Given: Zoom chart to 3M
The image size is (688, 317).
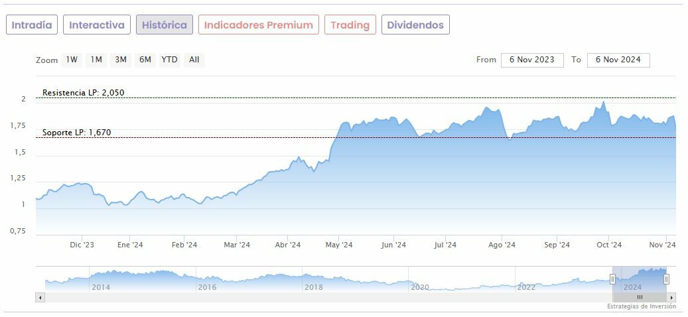Looking at the screenshot, I should click(121, 60).
